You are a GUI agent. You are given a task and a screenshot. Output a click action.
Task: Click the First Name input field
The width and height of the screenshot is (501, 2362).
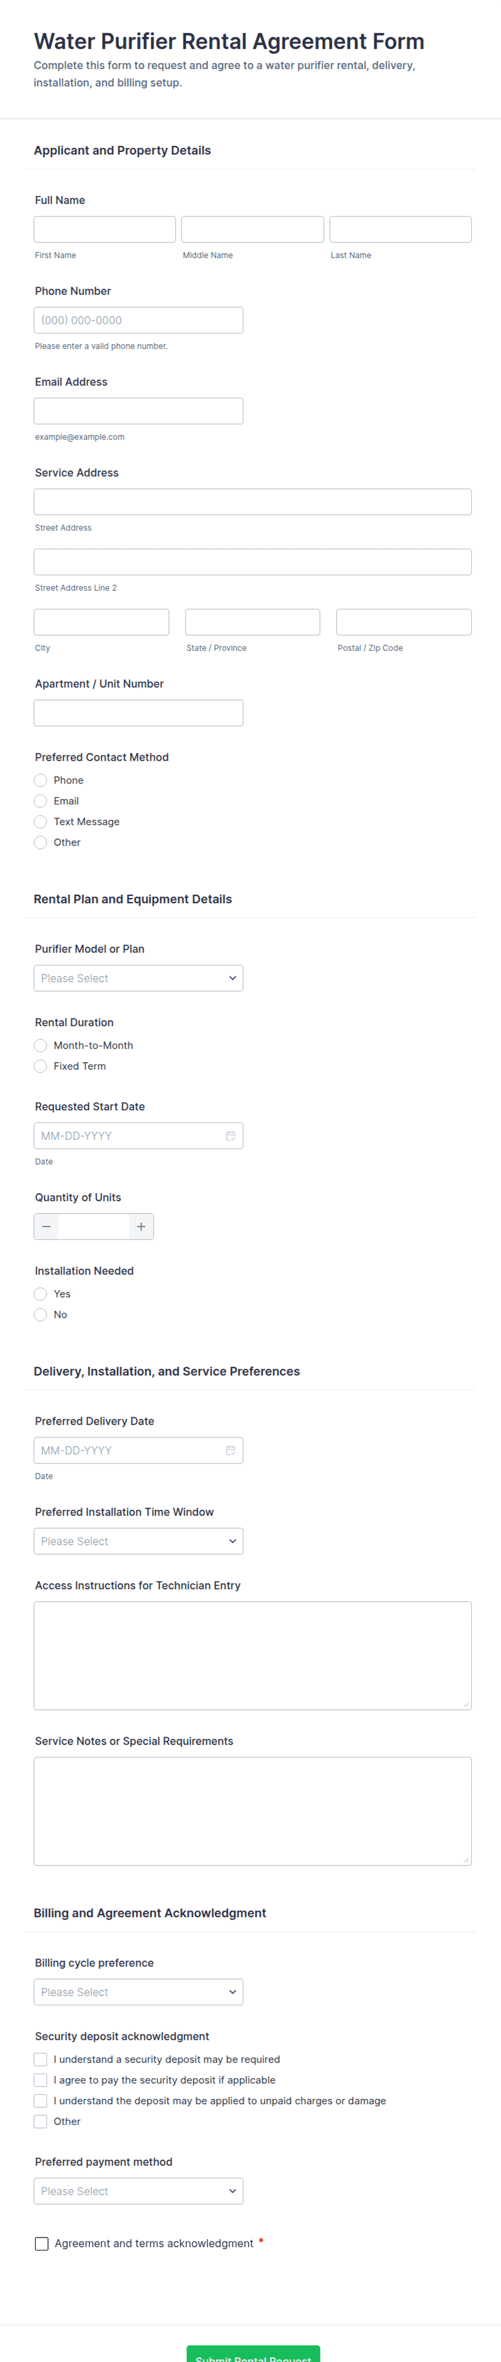[x=105, y=229]
